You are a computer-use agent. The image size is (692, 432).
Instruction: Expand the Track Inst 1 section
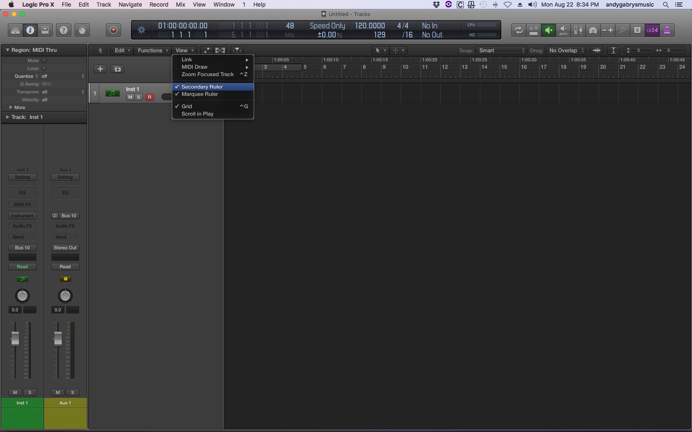(x=7, y=117)
